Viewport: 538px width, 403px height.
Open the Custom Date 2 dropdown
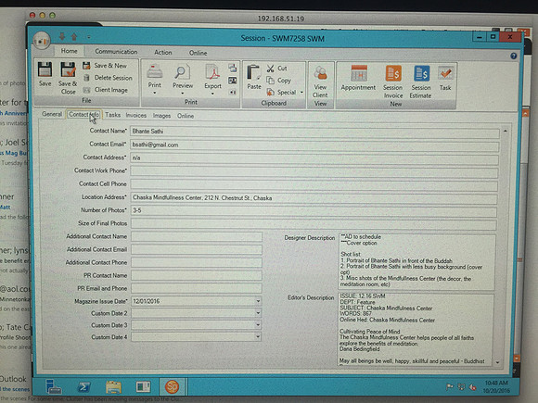[258, 313]
